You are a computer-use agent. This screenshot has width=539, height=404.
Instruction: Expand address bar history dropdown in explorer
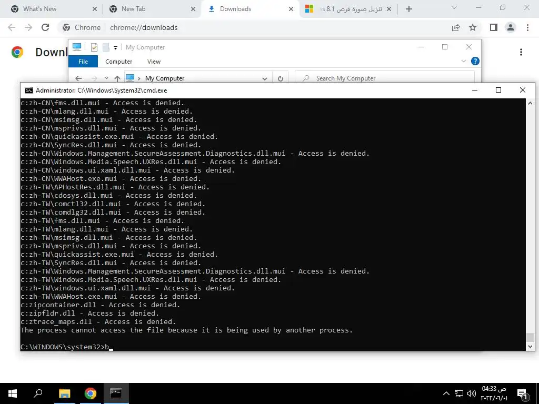[x=264, y=79]
